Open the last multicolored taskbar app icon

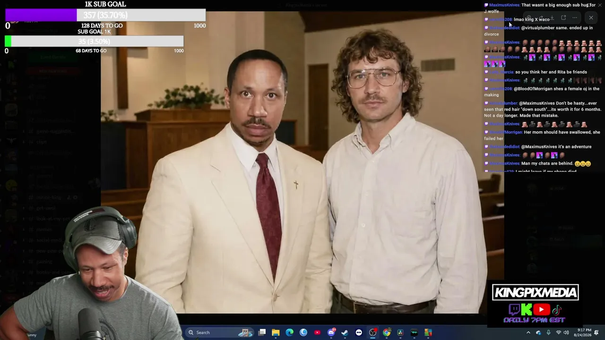(428, 332)
